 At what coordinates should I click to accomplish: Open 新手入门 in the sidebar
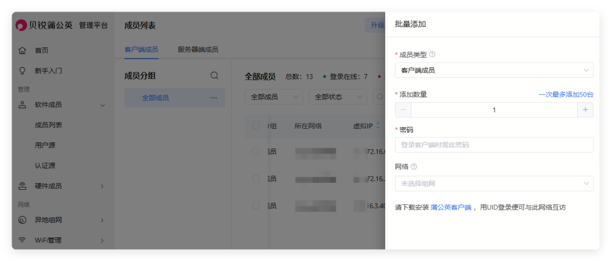(48, 71)
